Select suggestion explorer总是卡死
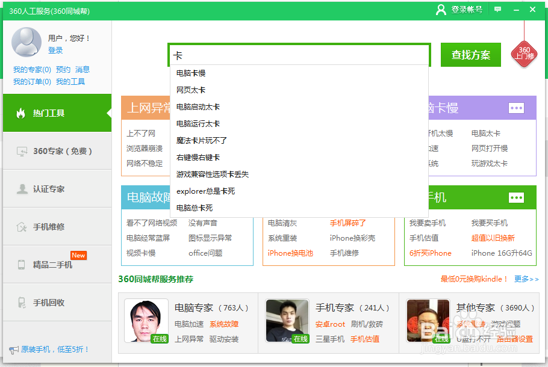This screenshot has width=548, height=367. (x=299, y=191)
